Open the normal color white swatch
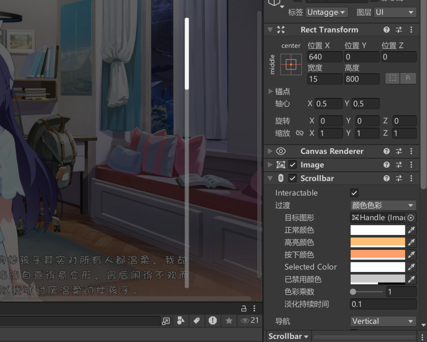Image resolution: width=427 pixels, height=342 pixels. (x=378, y=230)
